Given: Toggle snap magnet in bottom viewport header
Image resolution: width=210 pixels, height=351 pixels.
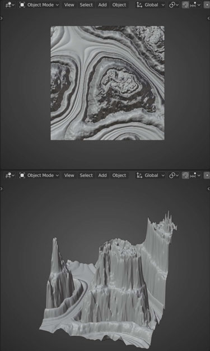Looking at the screenshot, I should click(x=185, y=175).
